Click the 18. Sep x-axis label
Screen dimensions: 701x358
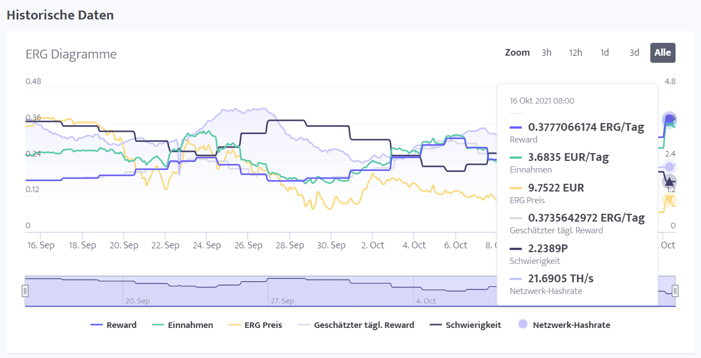coord(82,245)
